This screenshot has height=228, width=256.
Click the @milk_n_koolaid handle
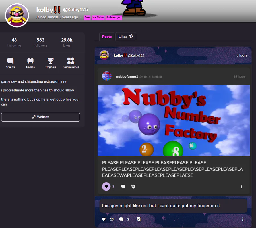[150, 77]
